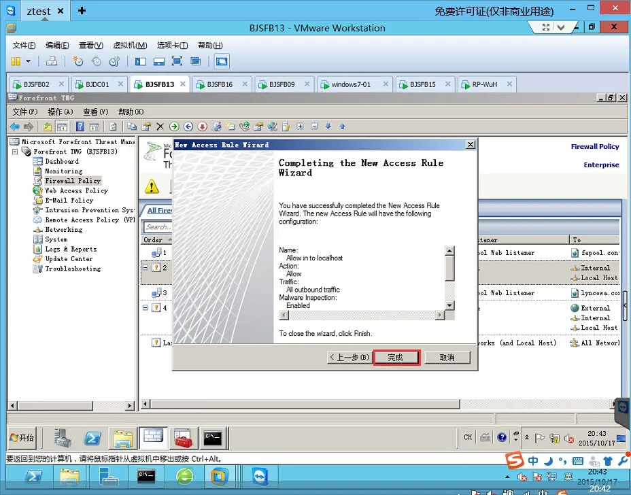Collapse the Forefront TMG (BJSFB13) tree node
This screenshot has width=631, height=495.
pos(15,152)
